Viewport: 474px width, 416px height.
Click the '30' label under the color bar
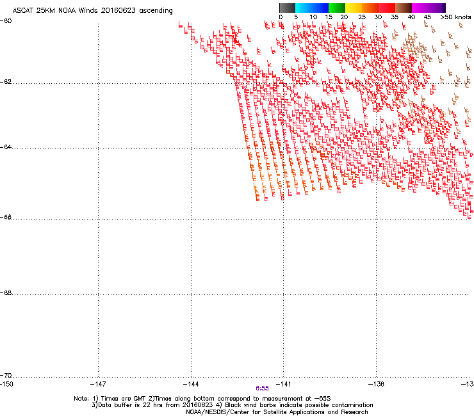tap(378, 17)
